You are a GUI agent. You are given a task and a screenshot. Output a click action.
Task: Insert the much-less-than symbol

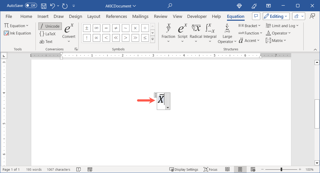tap(116, 38)
